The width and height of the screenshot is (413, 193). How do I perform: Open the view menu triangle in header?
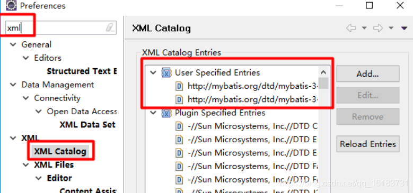404,28
